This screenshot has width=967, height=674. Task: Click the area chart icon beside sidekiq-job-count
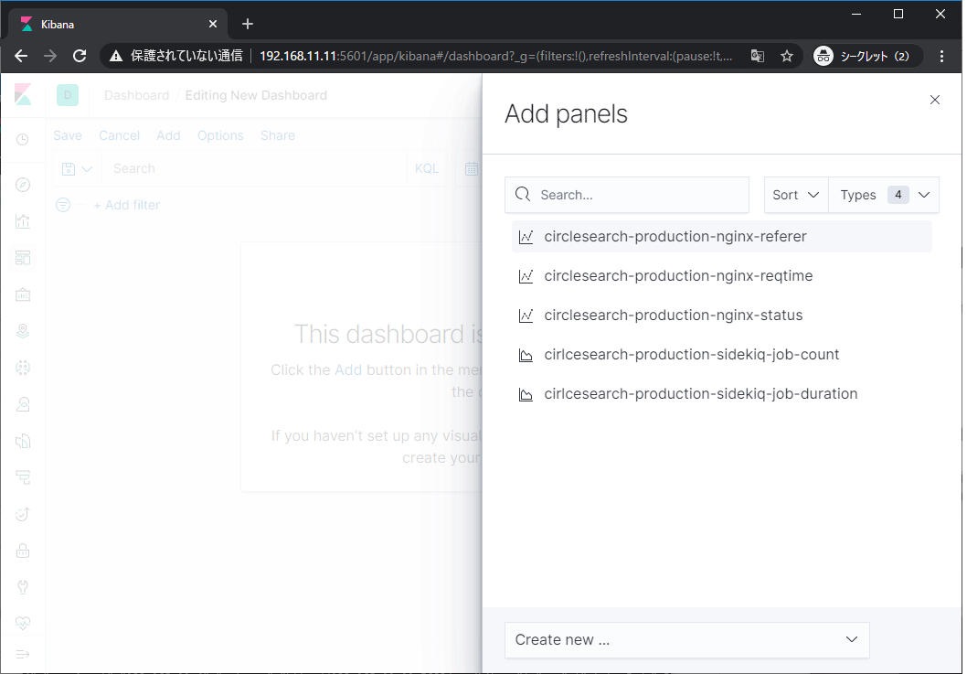(x=526, y=355)
